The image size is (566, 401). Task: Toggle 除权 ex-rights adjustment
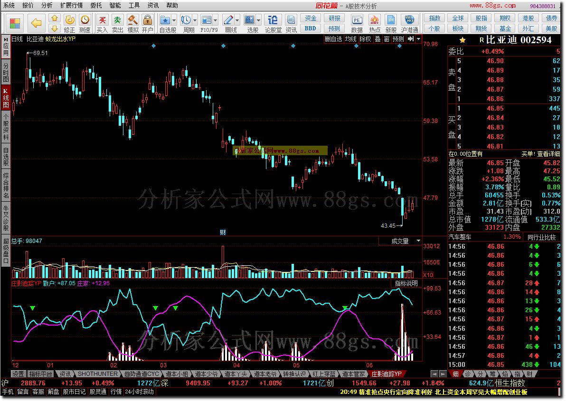[x=365, y=39]
